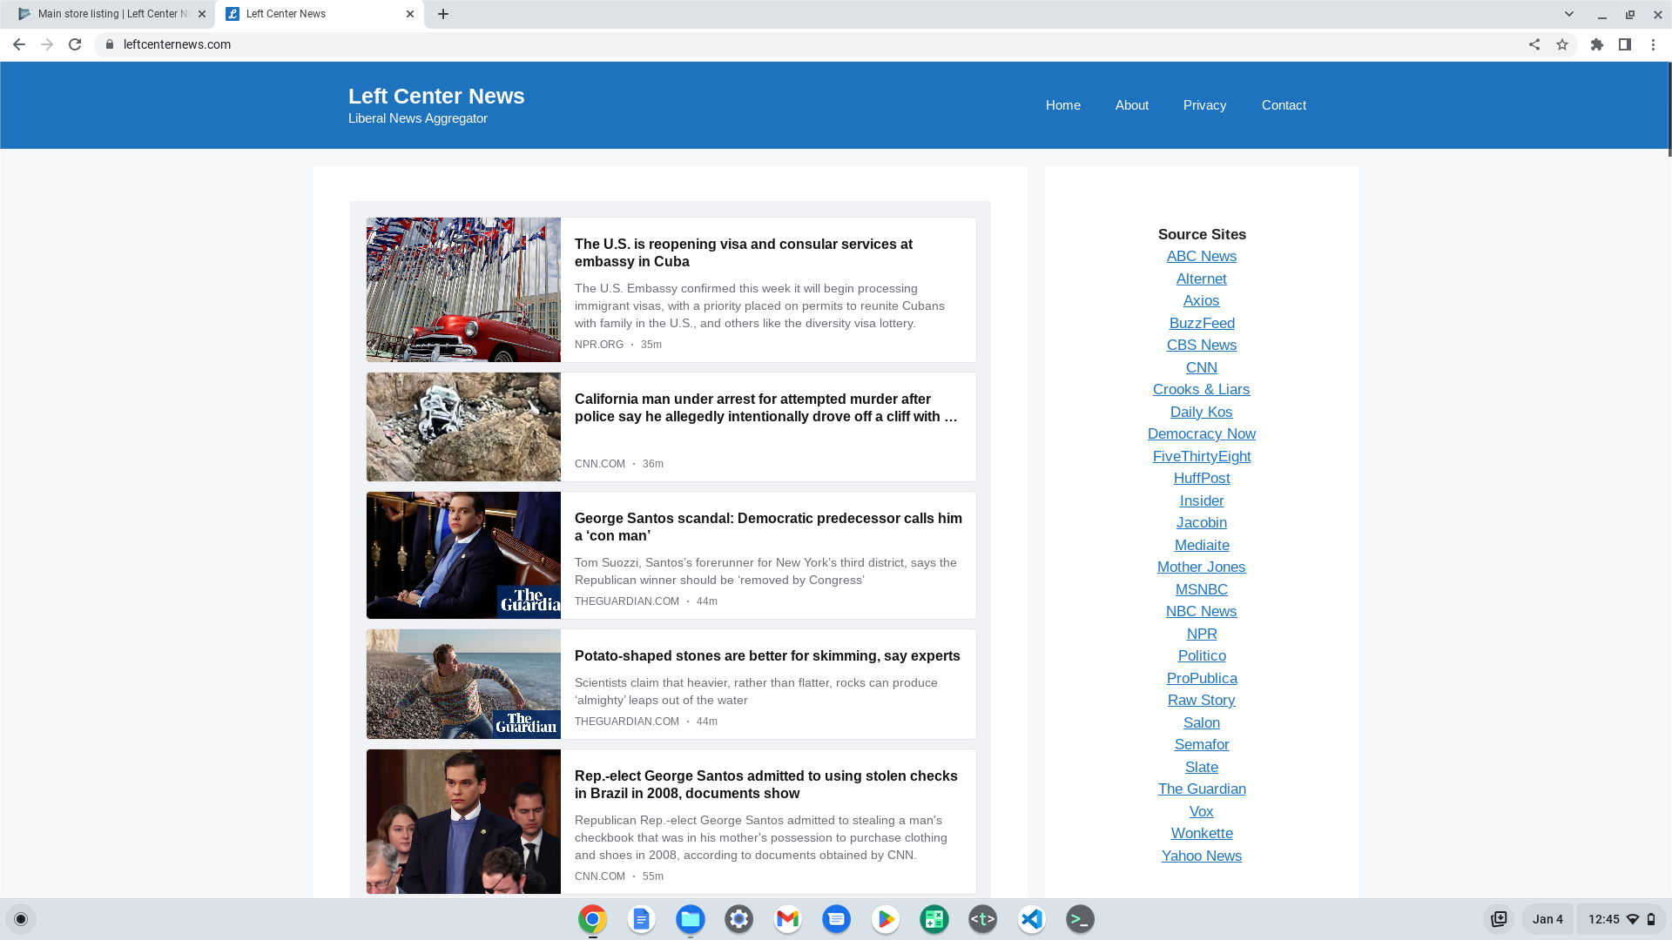Visit the BuzzFeed source link
Screen dimensions: 1672x940
pos(1201,323)
